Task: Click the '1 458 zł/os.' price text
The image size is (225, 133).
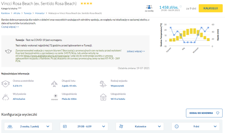Action: (x=169, y=7)
